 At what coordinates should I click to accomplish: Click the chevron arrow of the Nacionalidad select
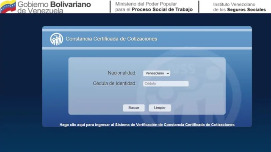168,73
